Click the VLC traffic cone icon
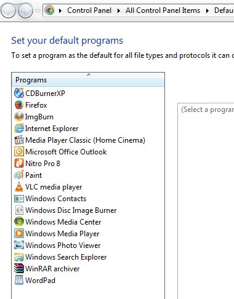 coord(19,186)
